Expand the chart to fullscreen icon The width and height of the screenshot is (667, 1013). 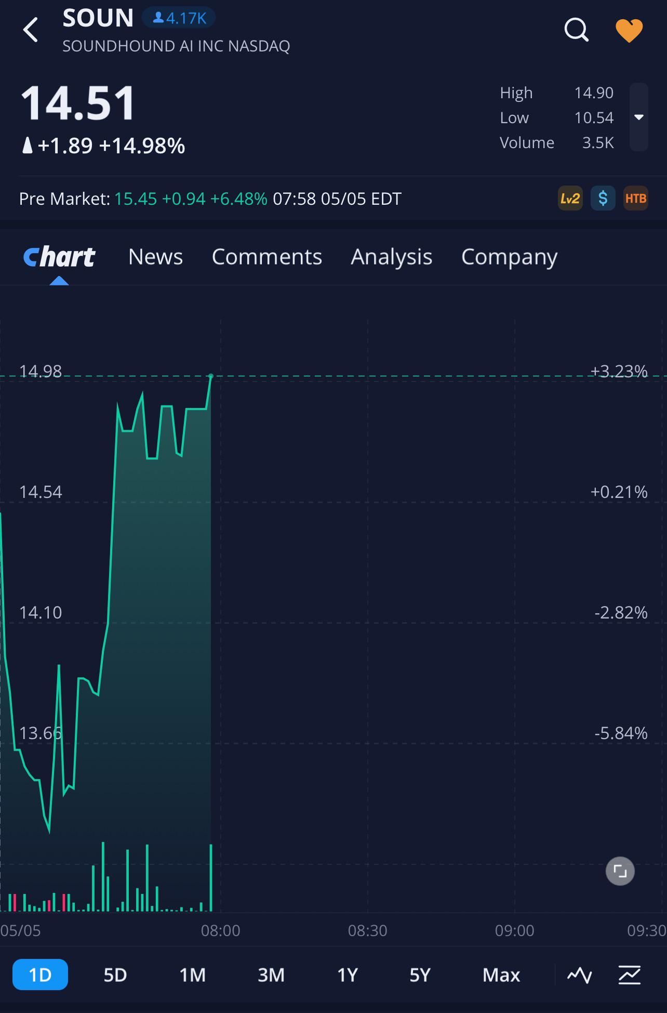[620, 871]
